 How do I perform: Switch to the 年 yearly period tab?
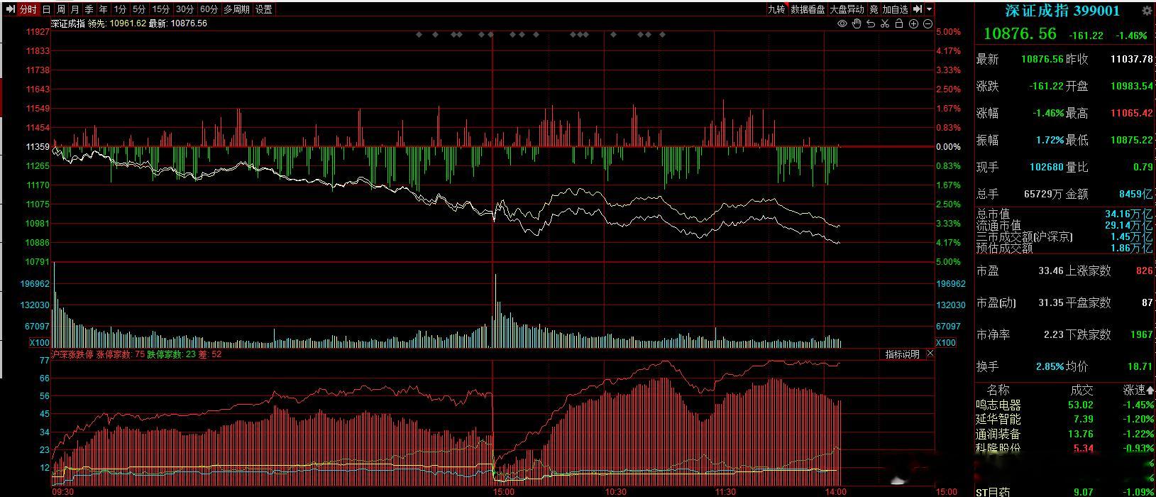(103, 9)
